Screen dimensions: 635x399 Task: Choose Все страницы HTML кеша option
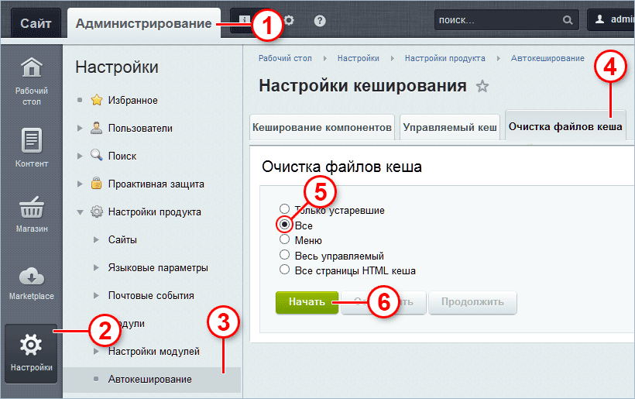pyautogui.click(x=284, y=270)
